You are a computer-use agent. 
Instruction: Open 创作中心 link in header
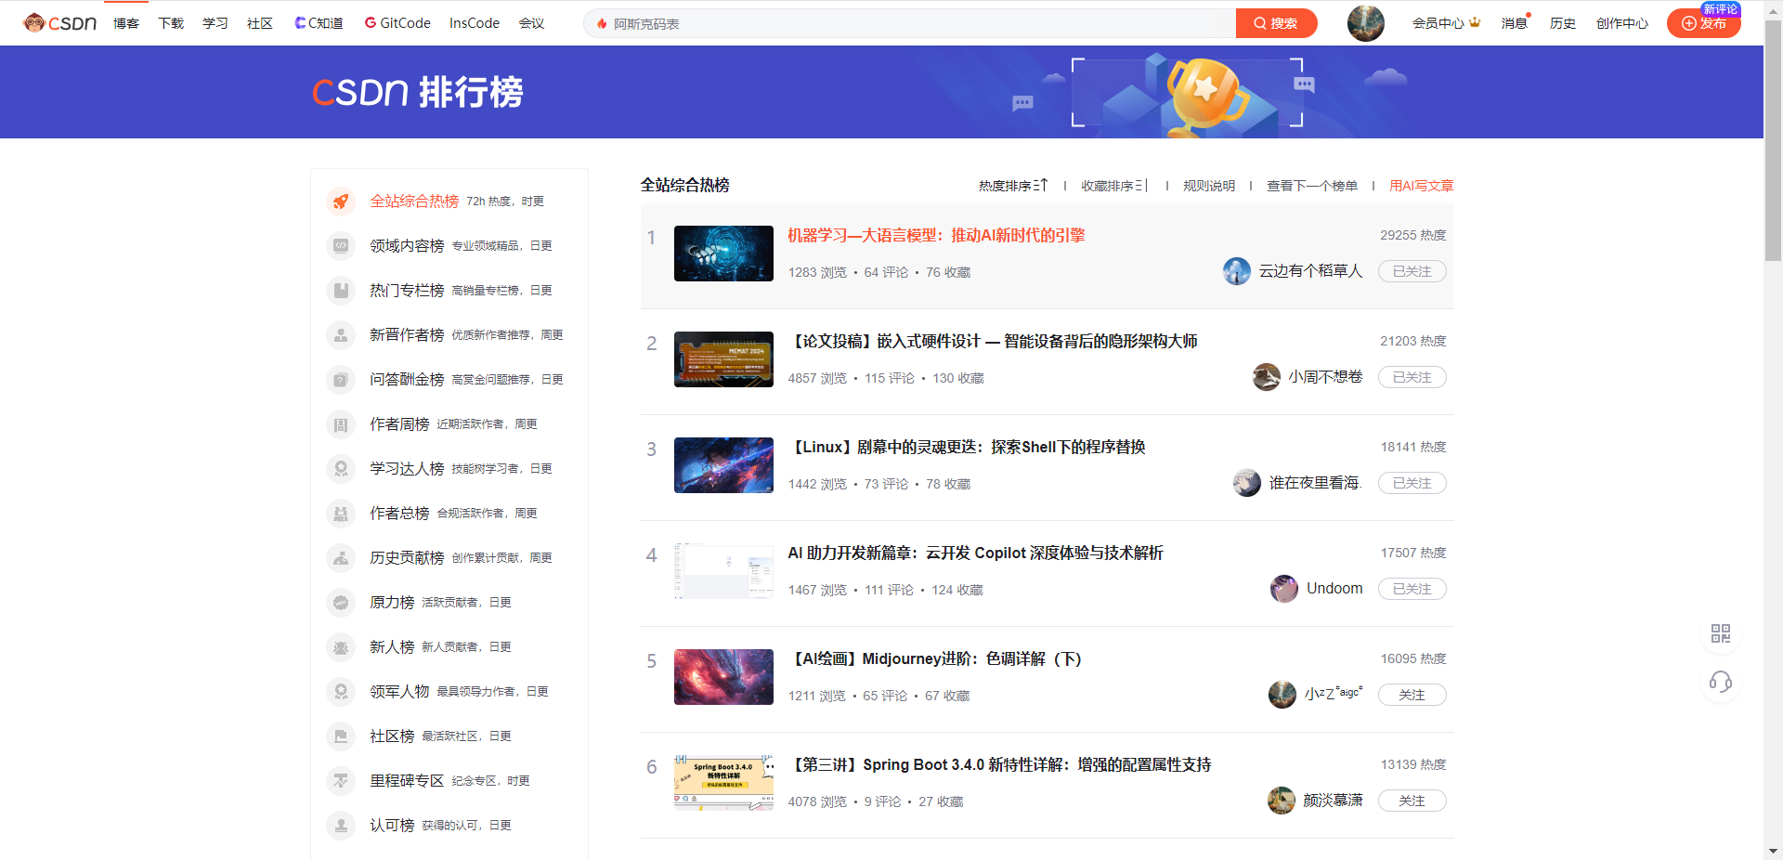[1622, 23]
